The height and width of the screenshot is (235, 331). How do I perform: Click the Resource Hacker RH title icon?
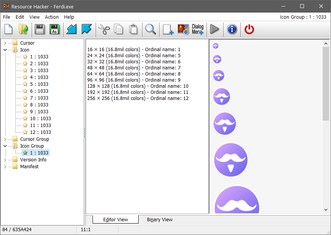6,6
